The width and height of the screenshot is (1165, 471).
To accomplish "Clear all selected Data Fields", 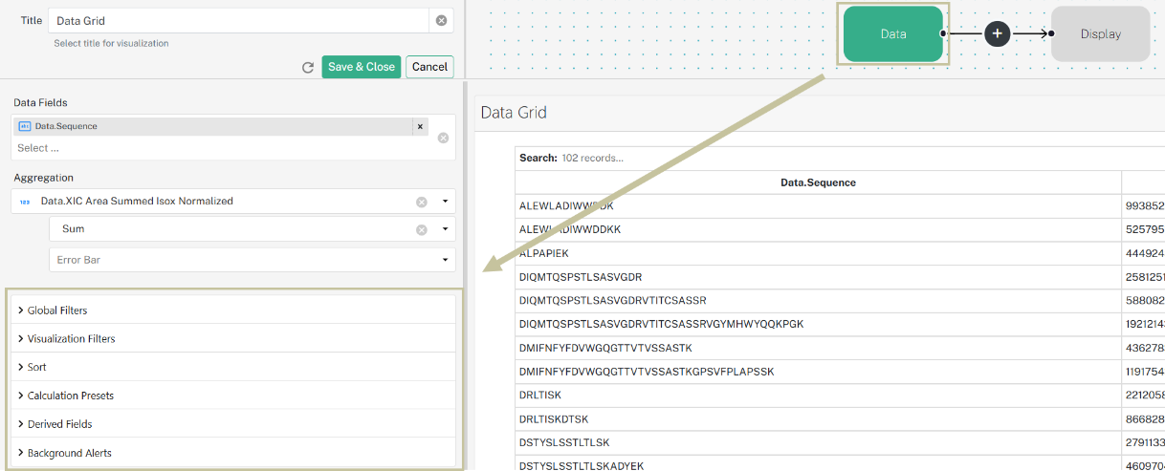I will point(443,138).
